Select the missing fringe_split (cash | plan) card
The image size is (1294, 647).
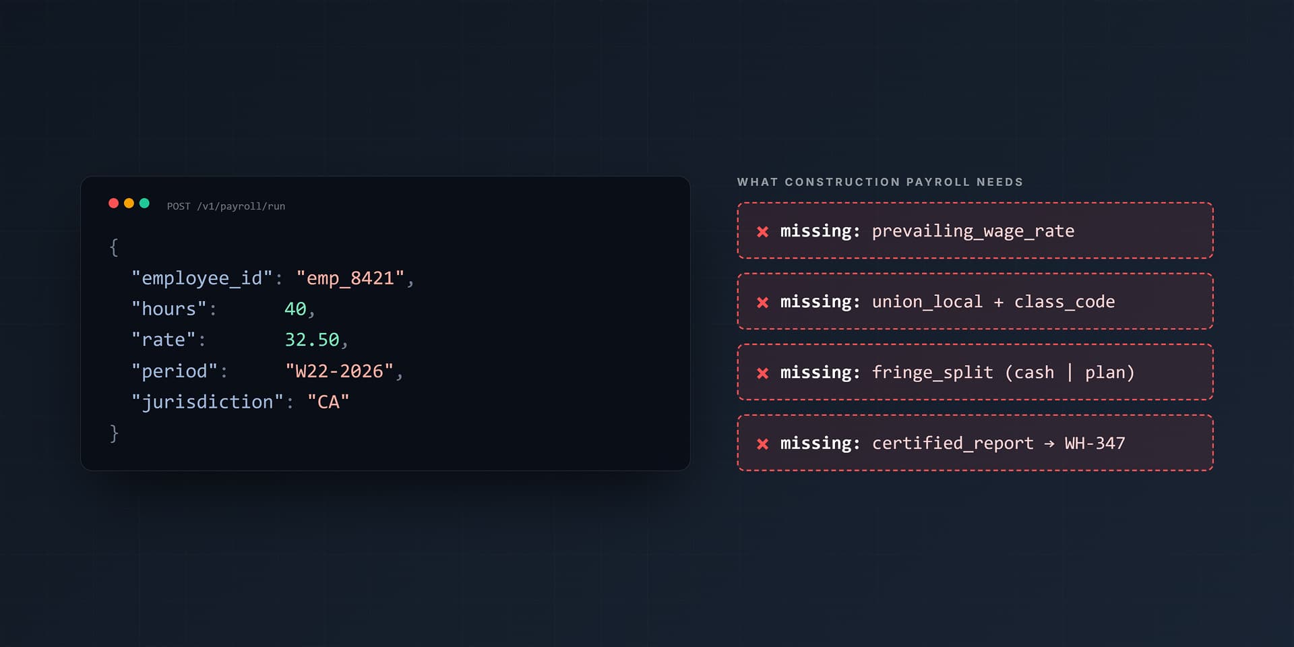coord(975,372)
